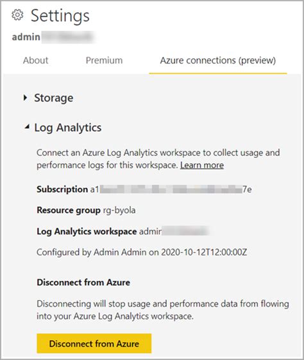Click the Subscription label

(x=62, y=189)
